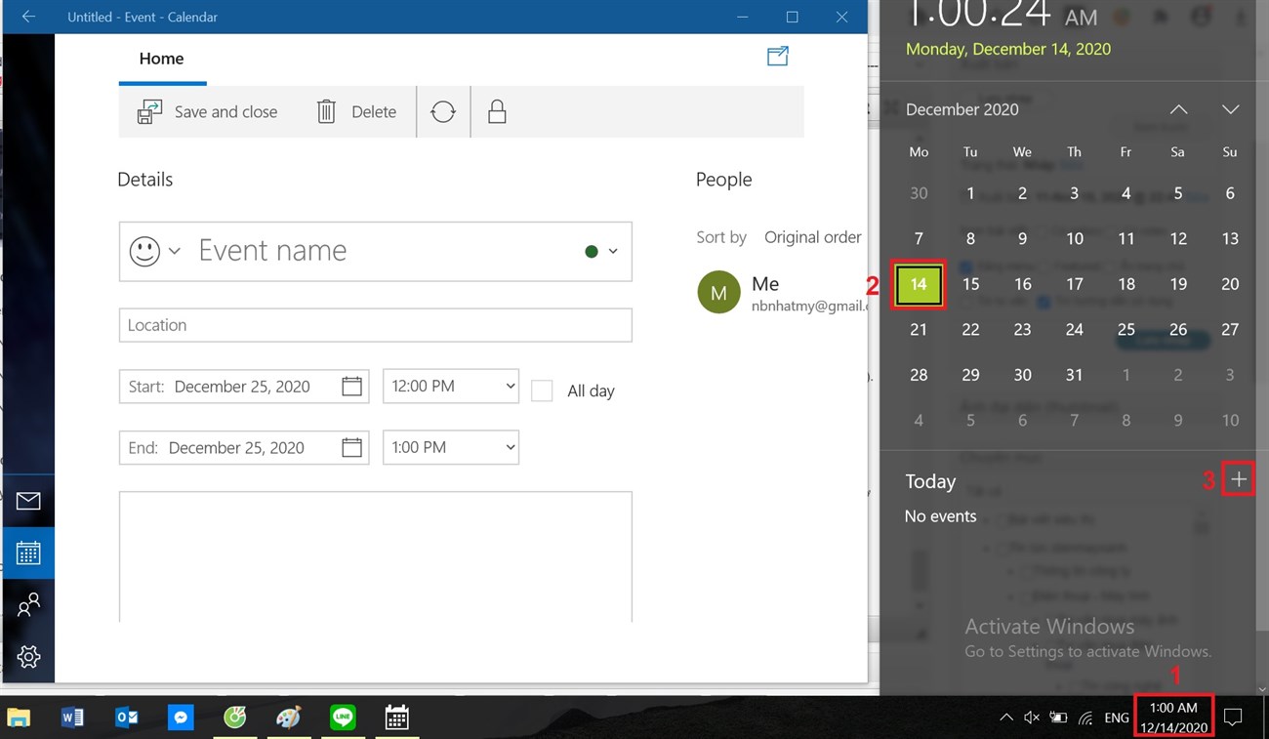Open the Action Center notification icon
Viewport: 1269px width, 739px height.
pyautogui.click(x=1233, y=718)
